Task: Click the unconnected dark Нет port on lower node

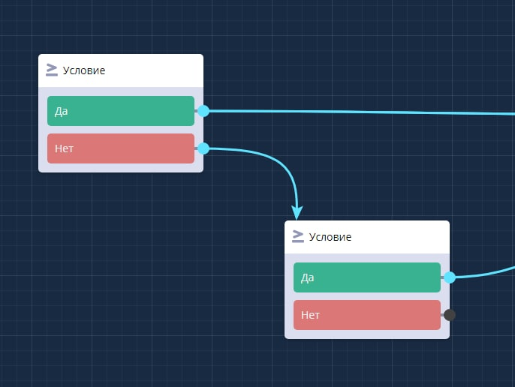Action: coord(450,315)
